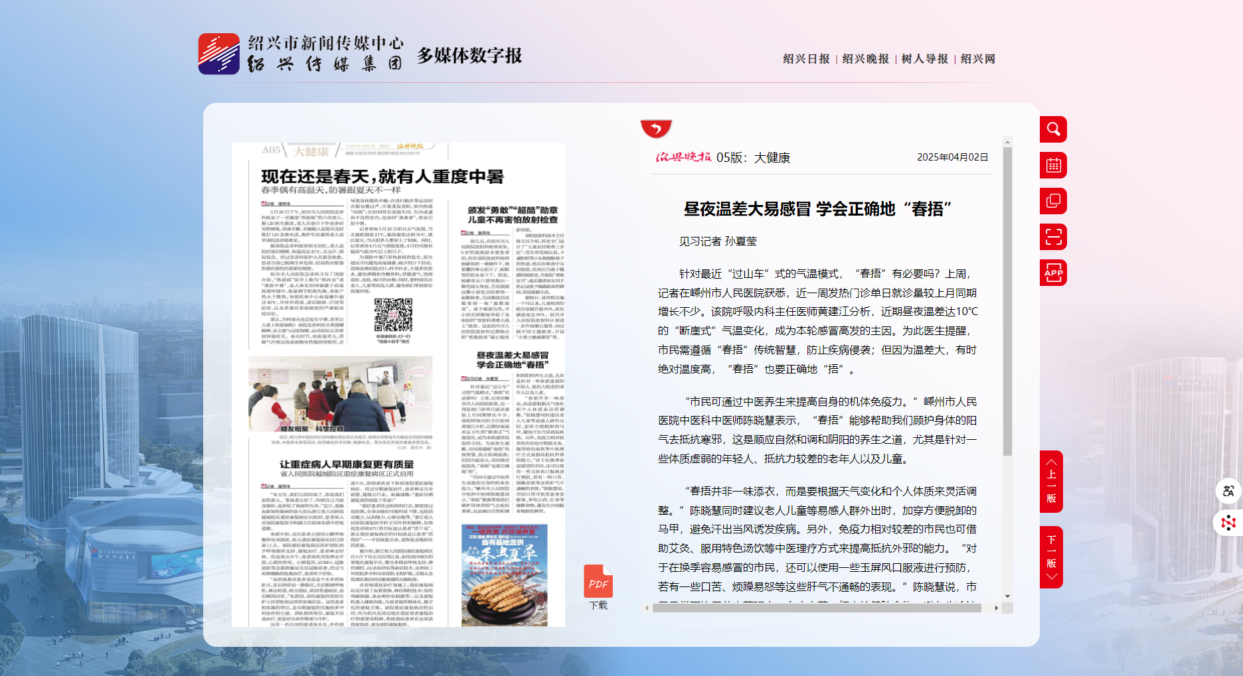Click headline 现在还是春天,就有人重度中暑 on page
1243x676 pixels.
click(382, 176)
